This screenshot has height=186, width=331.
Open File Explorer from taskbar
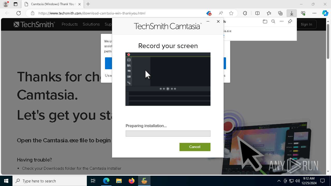pyautogui.click(x=119, y=181)
